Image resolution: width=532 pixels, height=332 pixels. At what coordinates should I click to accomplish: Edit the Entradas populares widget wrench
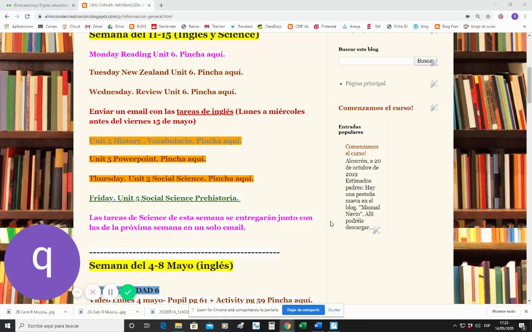[x=376, y=231]
